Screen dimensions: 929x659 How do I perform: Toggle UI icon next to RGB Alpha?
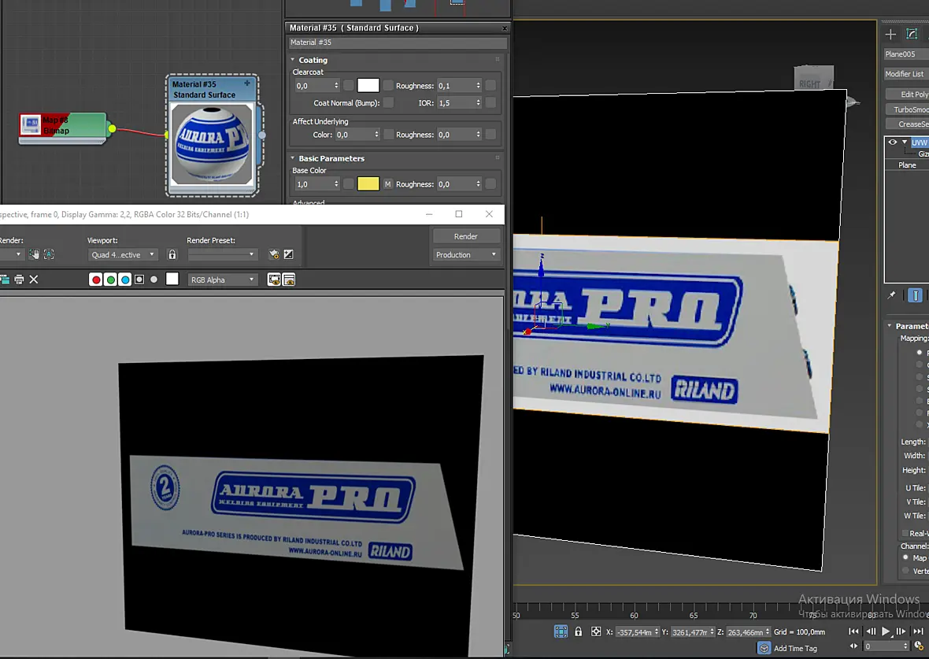coord(289,280)
